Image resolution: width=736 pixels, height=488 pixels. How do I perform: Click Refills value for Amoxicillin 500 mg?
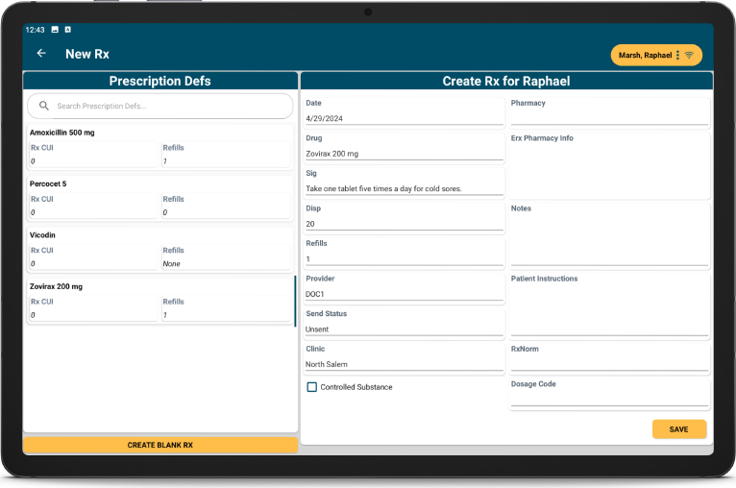(x=164, y=161)
